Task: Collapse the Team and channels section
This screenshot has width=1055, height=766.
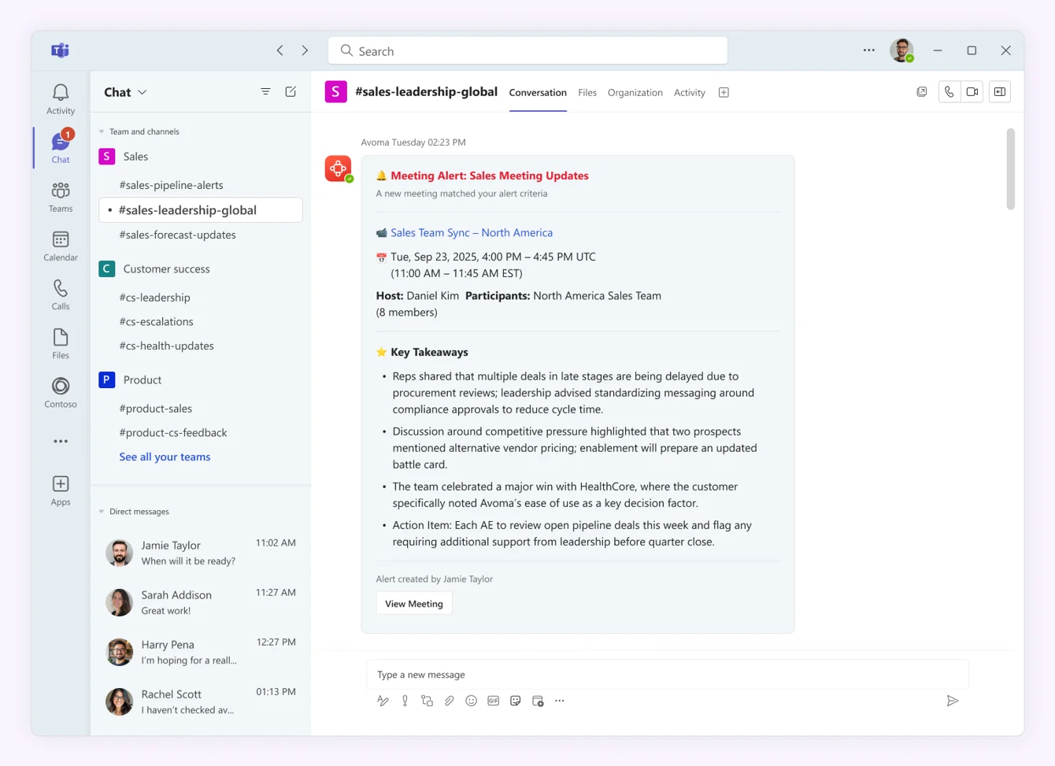Action: coord(101,131)
